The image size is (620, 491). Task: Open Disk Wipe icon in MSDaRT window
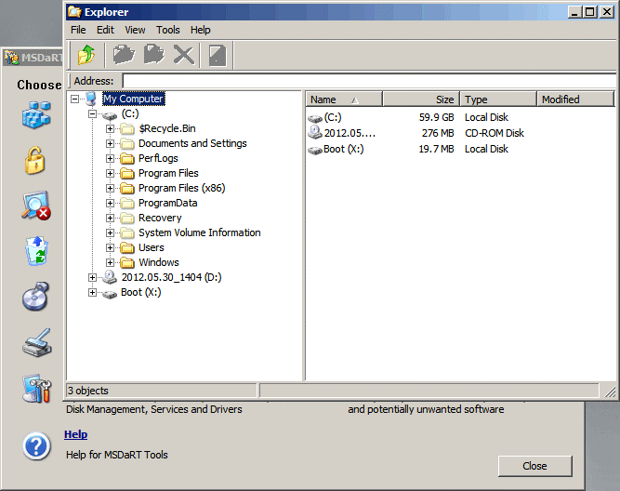37,342
